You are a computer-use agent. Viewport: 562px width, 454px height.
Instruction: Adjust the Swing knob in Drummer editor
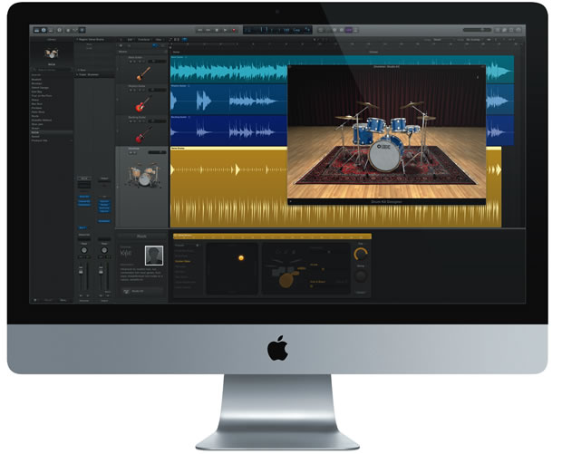pyautogui.click(x=361, y=275)
